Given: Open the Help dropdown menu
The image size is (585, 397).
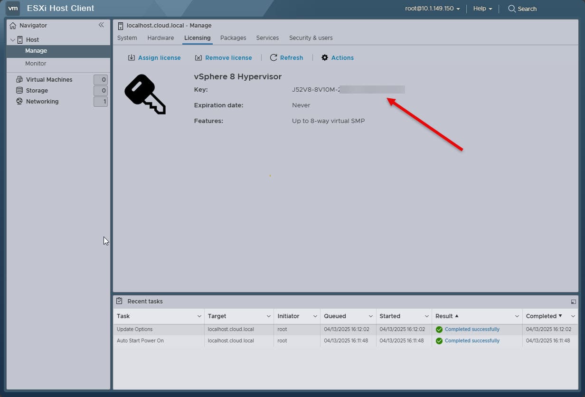Looking at the screenshot, I should pos(482,9).
